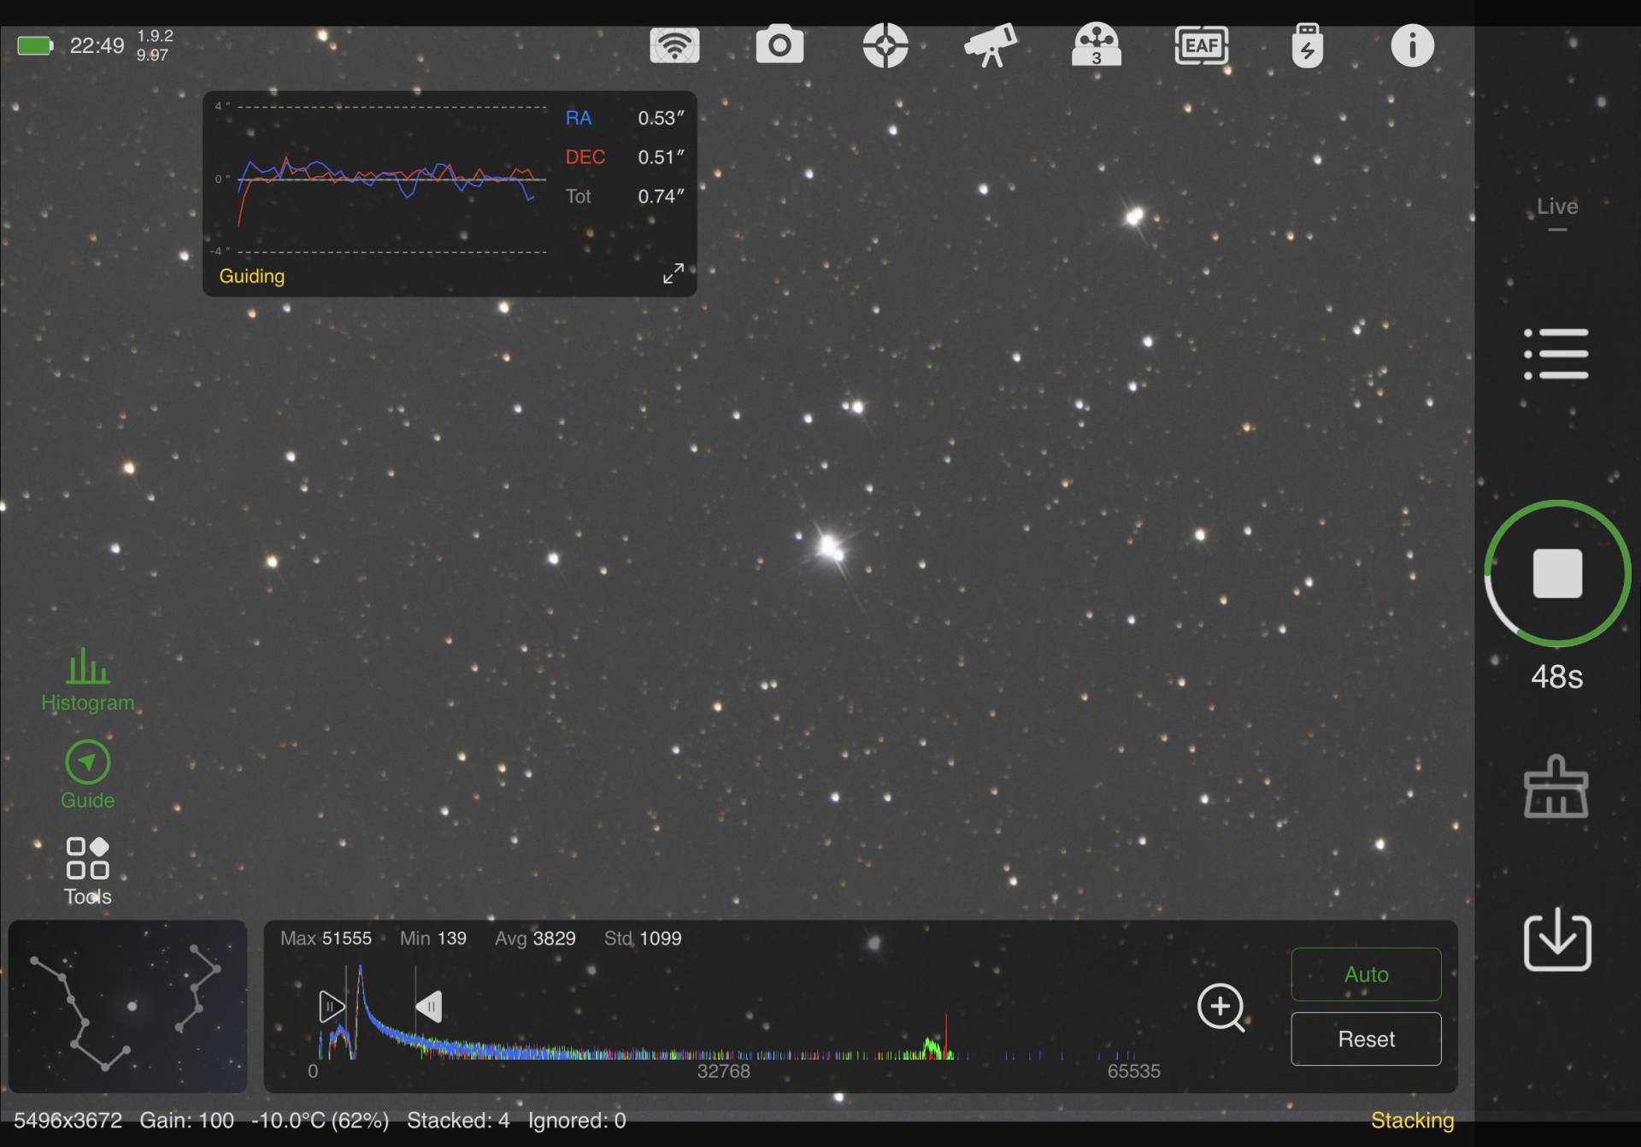The height and width of the screenshot is (1147, 1641).
Task: Open the stacking settings list icon
Action: (x=1556, y=354)
